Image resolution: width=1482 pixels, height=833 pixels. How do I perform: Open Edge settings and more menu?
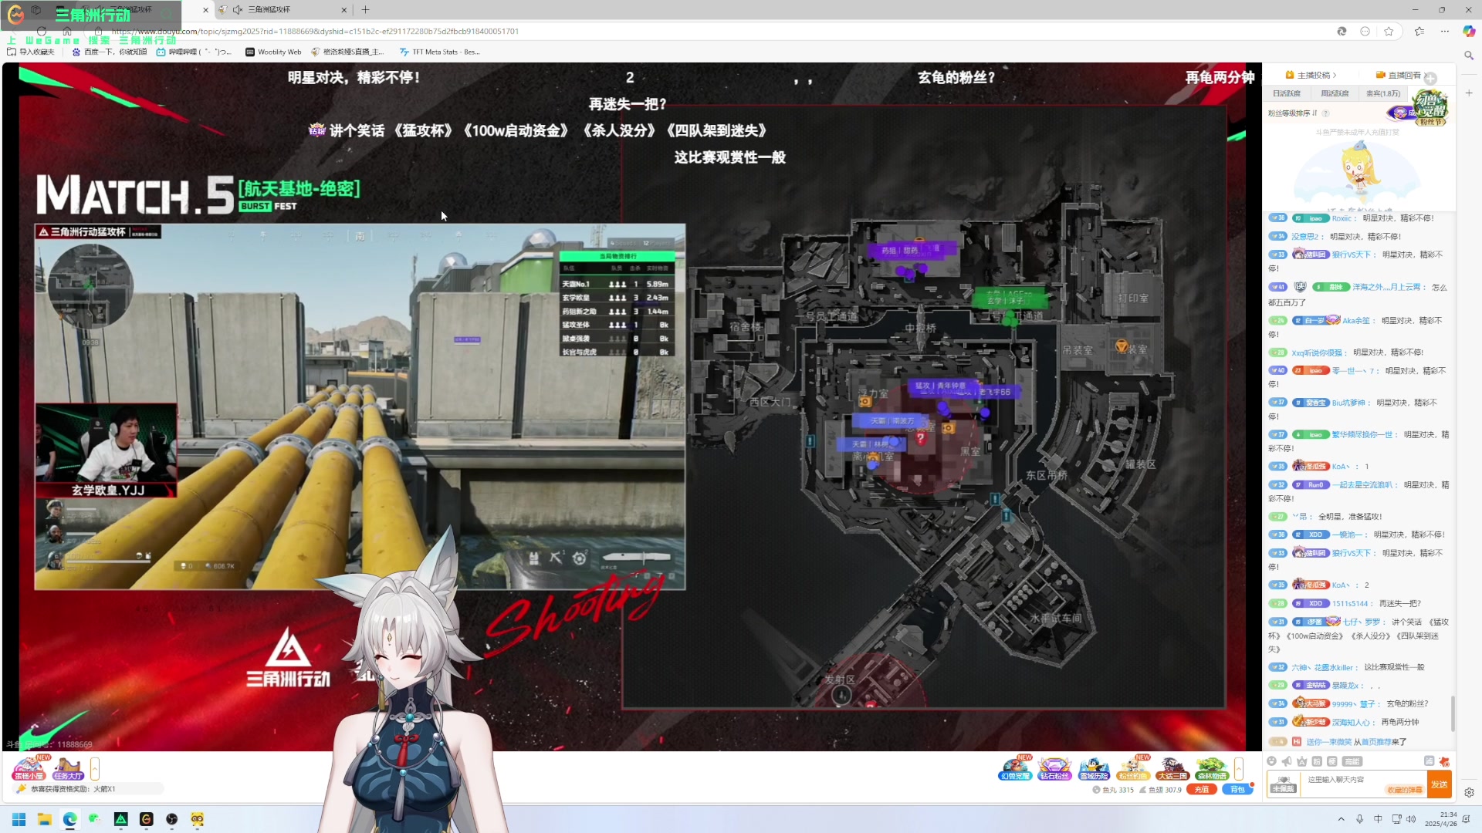[1444, 32]
